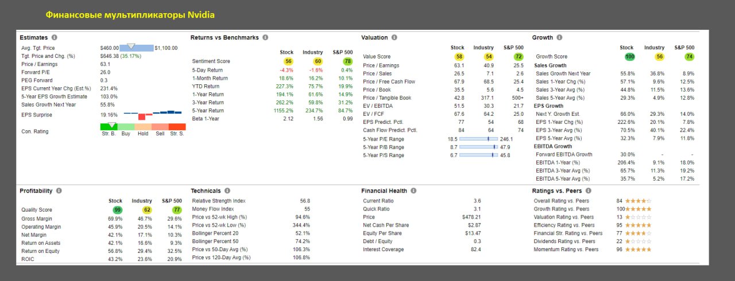Click the EPS Growth subheading
The image size is (735, 281).
[548, 106]
